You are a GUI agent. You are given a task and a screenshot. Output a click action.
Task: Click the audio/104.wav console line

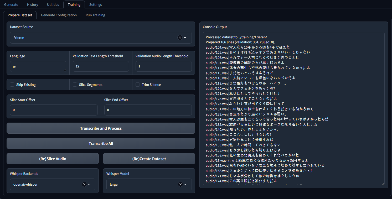247,47
